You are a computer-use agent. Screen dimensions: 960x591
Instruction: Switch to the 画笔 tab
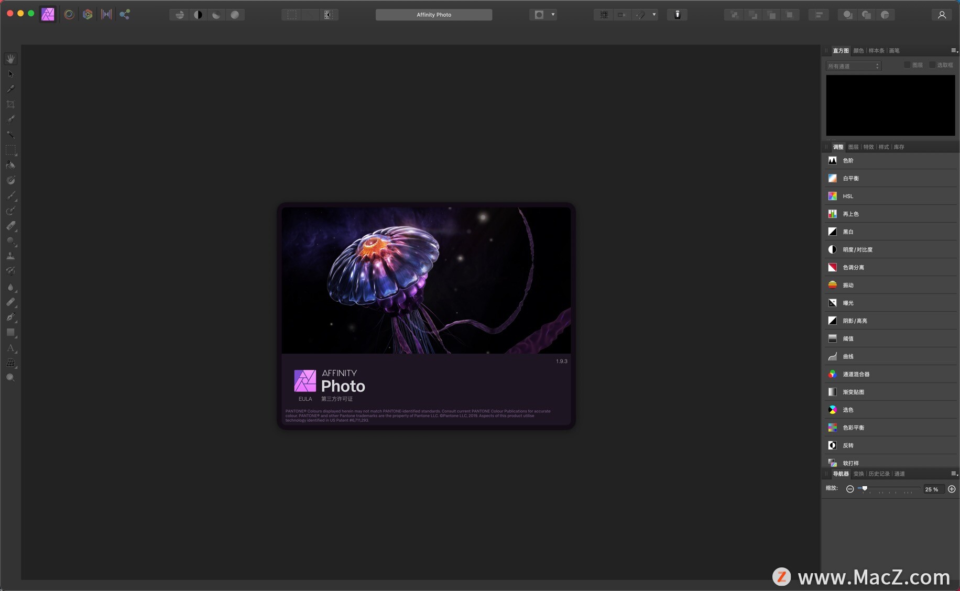pyautogui.click(x=894, y=51)
